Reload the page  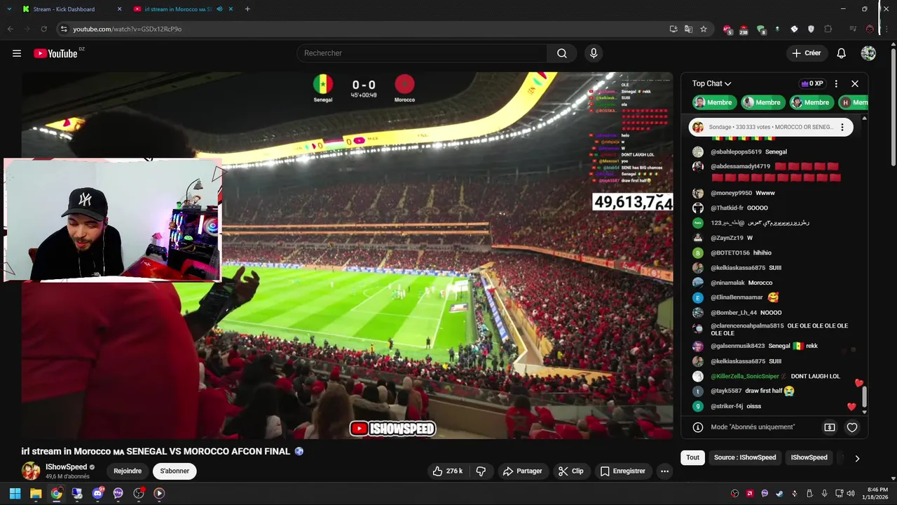coord(43,29)
